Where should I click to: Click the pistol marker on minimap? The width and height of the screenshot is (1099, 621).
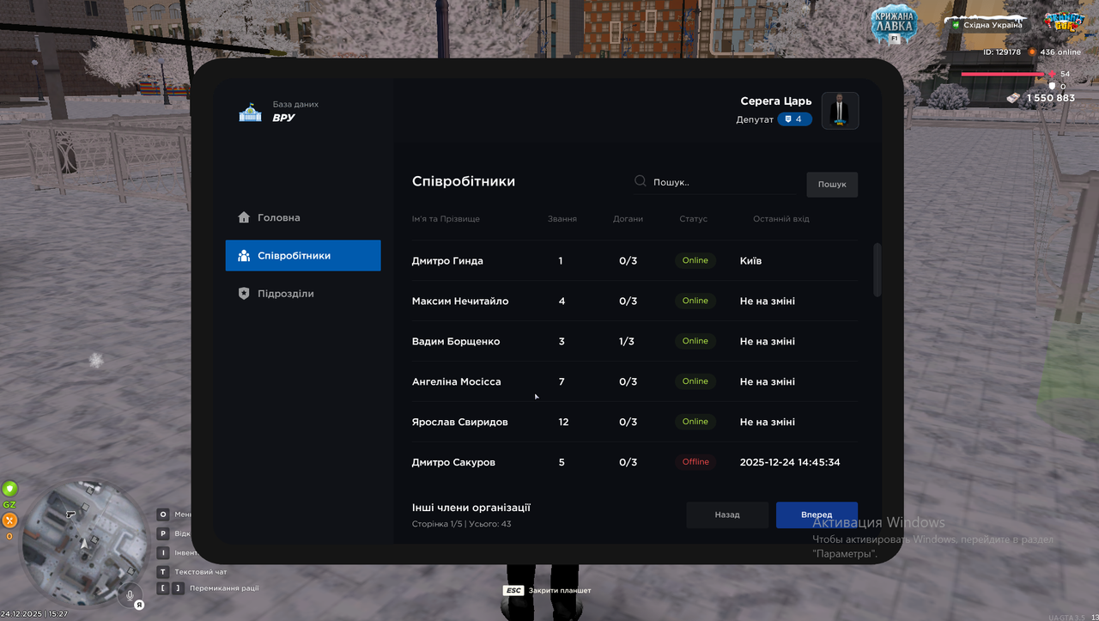tap(70, 513)
